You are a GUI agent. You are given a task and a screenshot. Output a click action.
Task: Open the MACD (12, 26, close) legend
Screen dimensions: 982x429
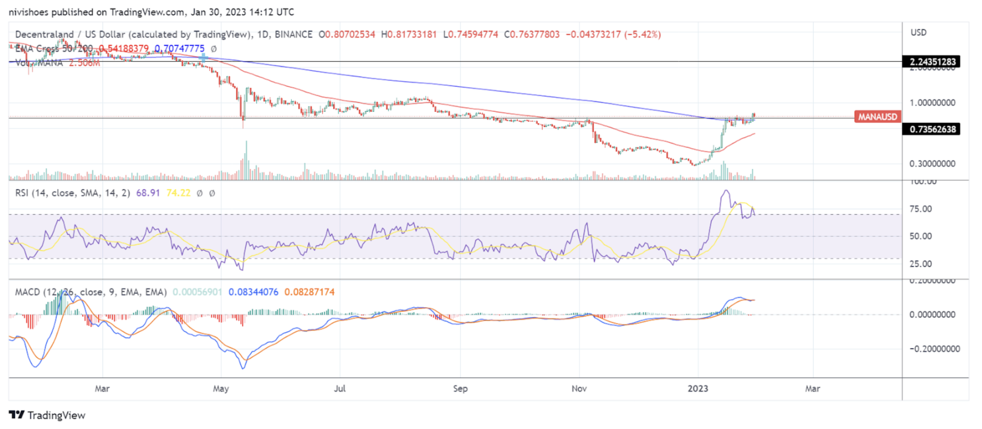(x=91, y=292)
